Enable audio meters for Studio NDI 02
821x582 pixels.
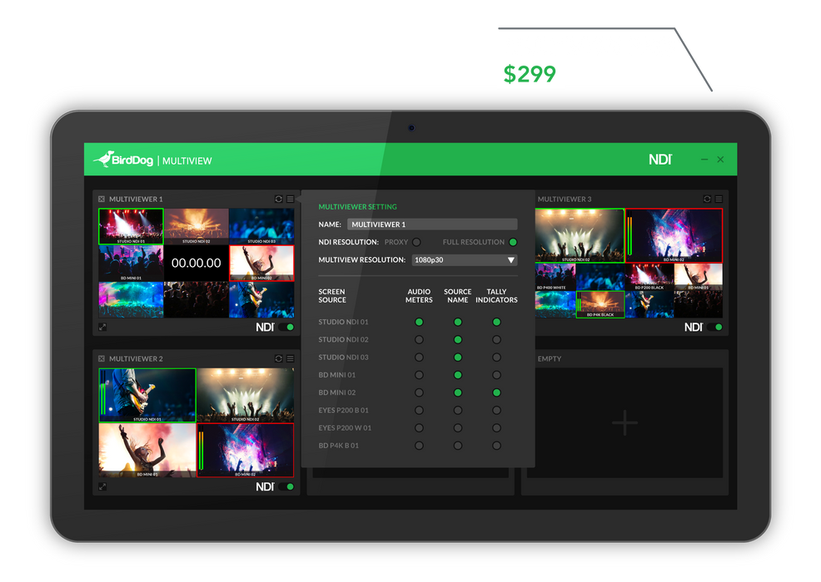coord(419,339)
